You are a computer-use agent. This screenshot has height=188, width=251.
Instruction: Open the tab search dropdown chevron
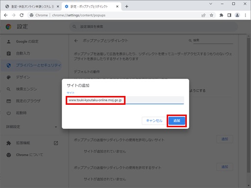click(x=211, y=3)
